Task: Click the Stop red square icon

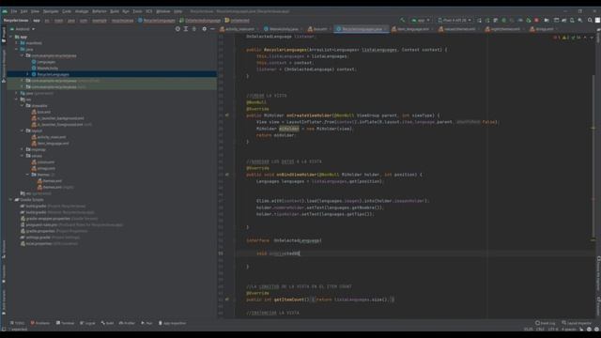Action: point(536,21)
